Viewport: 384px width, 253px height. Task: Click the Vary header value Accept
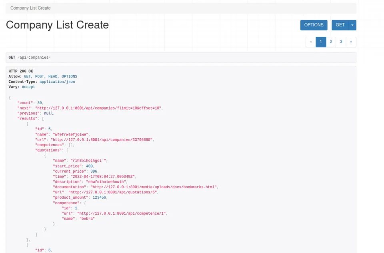coord(28,87)
